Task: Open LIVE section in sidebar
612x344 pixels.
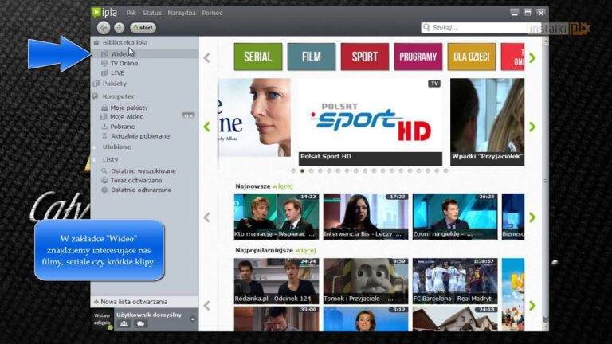Action: click(117, 72)
